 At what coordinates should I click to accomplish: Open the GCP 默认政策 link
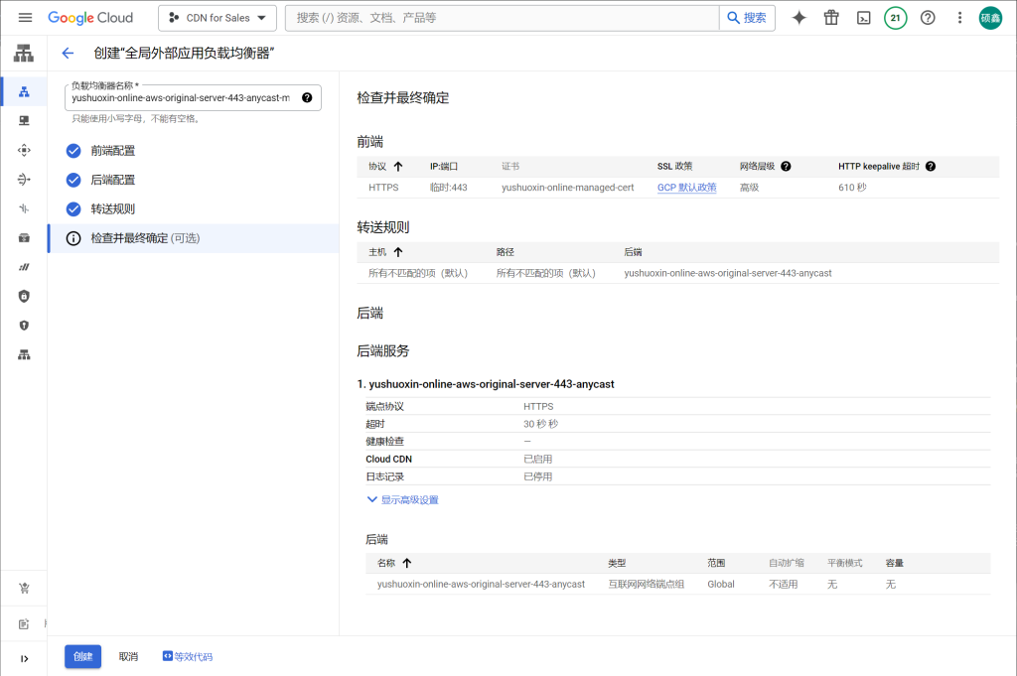[x=686, y=188]
